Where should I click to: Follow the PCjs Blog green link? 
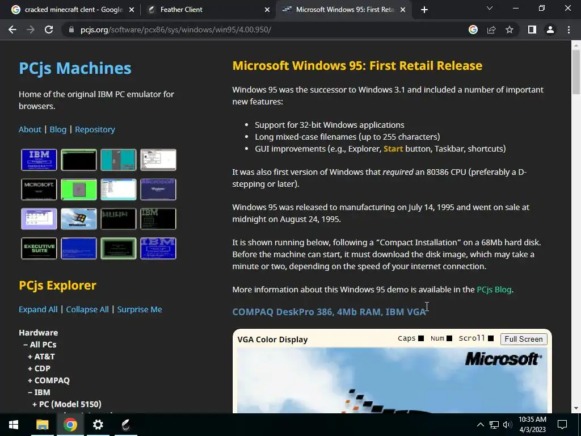click(494, 290)
